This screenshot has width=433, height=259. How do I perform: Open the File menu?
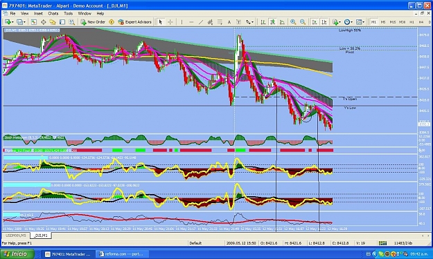point(12,14)
